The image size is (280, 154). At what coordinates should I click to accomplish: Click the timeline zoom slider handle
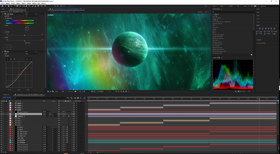91,152
